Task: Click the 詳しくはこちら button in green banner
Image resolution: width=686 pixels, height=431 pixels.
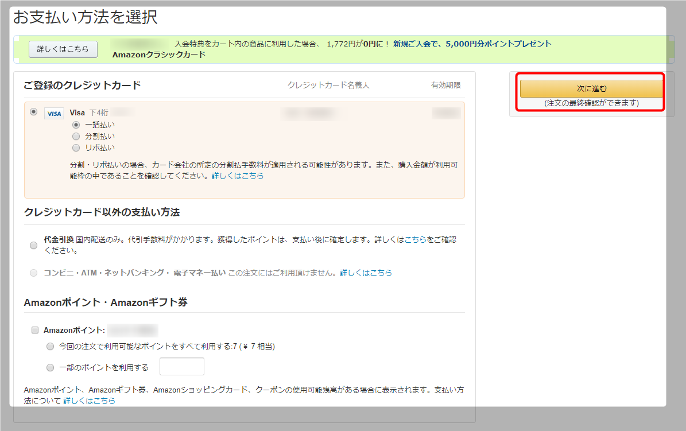Action: tap(63, 49)
